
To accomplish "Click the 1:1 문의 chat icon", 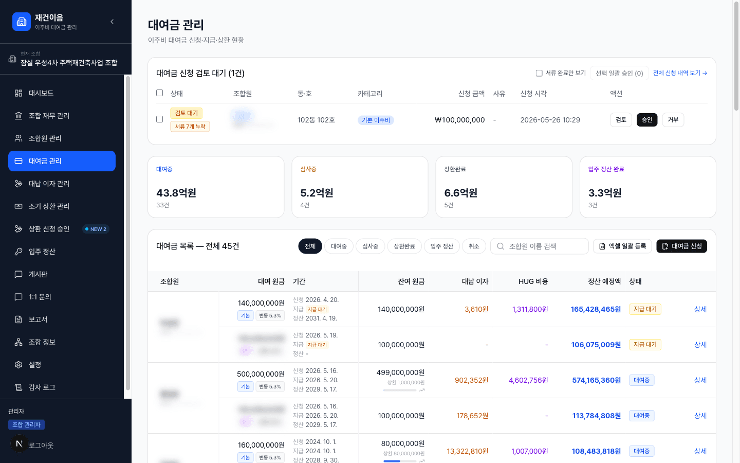I will click(18, 297).
